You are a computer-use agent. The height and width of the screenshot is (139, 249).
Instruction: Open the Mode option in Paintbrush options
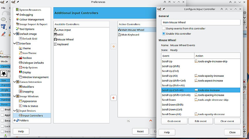pyautogui.click(x=5, y=61)
